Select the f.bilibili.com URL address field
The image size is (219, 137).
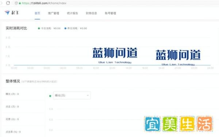tap(44, 3)
